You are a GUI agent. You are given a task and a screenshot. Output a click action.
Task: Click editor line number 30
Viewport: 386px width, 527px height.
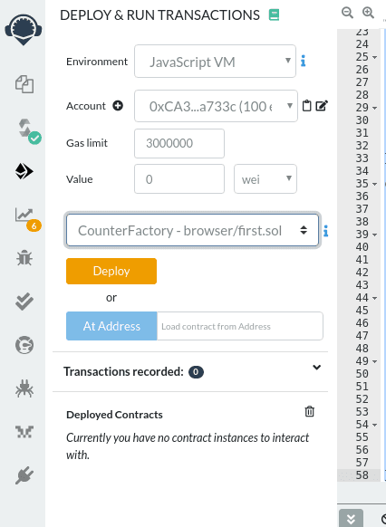[x=362, y=120]
